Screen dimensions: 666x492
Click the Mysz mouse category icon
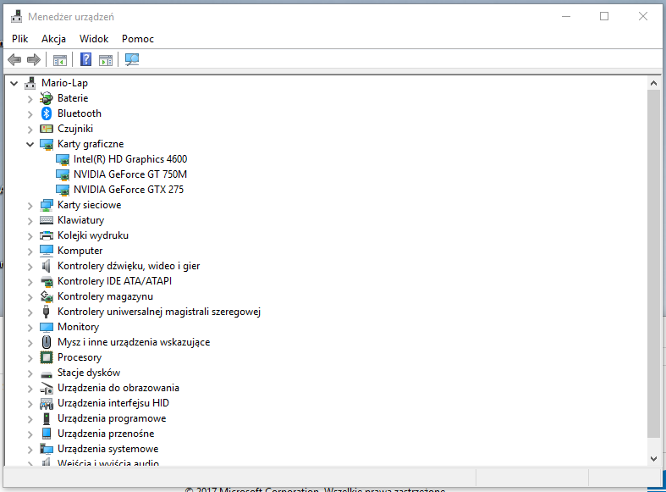(x=47, y=342)
